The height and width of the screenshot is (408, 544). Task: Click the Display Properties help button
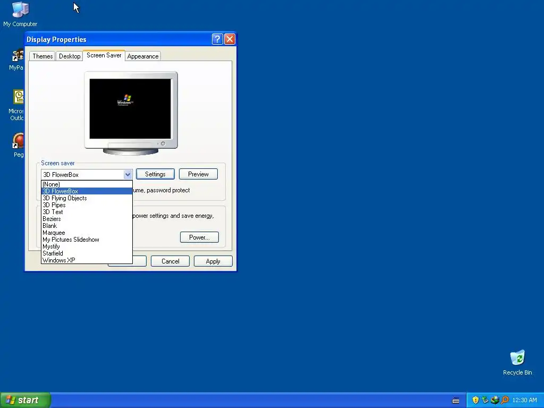tap(217, 39)
